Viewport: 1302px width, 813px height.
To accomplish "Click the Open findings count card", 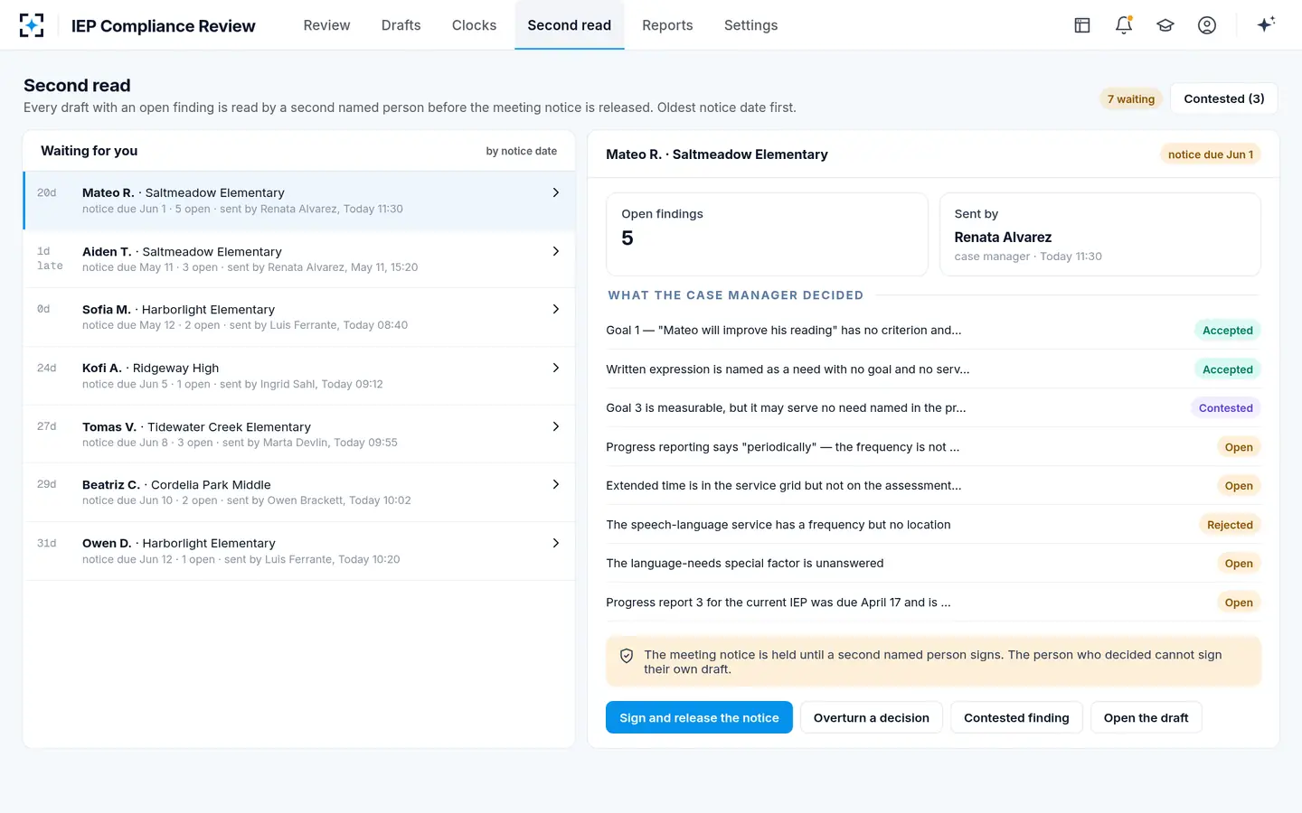I will coord(767,234).
